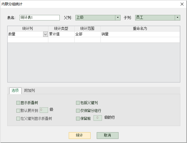The height and width of the screenshot is (143, 187).
Task: Tick the 仅保留分组行 checkbox
Action: (78, 111)
